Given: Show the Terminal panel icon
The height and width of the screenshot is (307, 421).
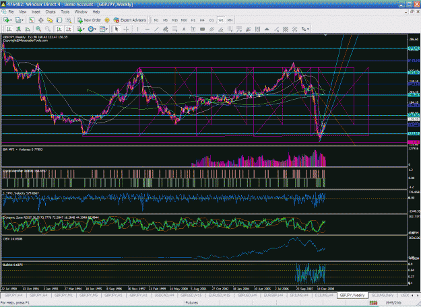Looking at the screenshot, I should pyautogui.click(x=59, y=20).
